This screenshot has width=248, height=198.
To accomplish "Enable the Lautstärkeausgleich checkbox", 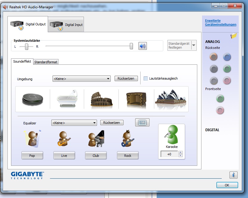I will pos(146,78).
